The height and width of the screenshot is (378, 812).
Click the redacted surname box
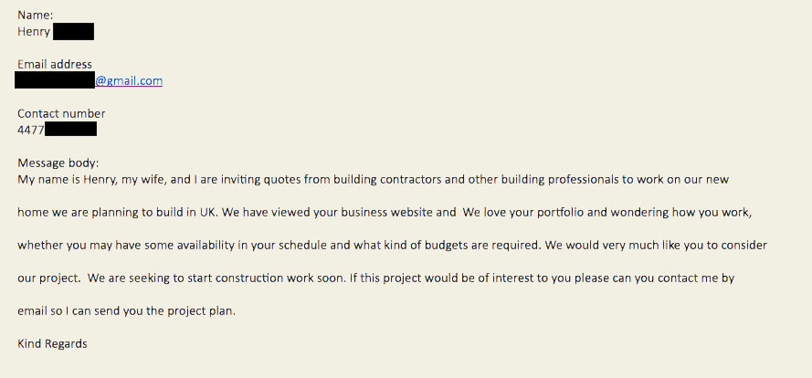pos(73,32)
